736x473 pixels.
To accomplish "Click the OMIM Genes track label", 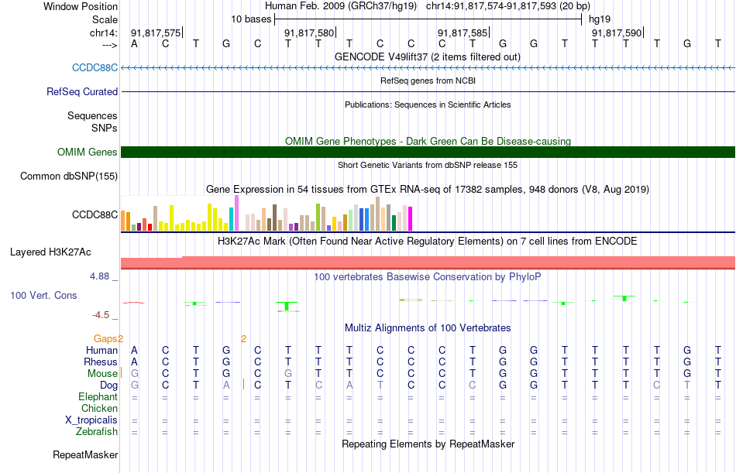I will (88, 152).
